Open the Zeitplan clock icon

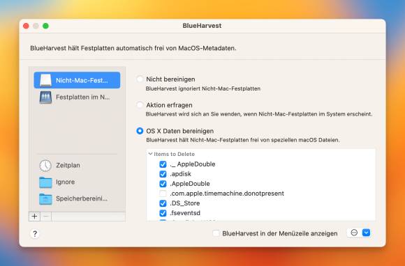tap(45, 166)
